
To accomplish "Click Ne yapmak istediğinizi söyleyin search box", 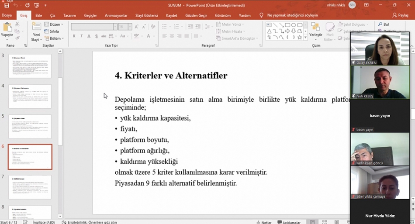I will [292, 15].
